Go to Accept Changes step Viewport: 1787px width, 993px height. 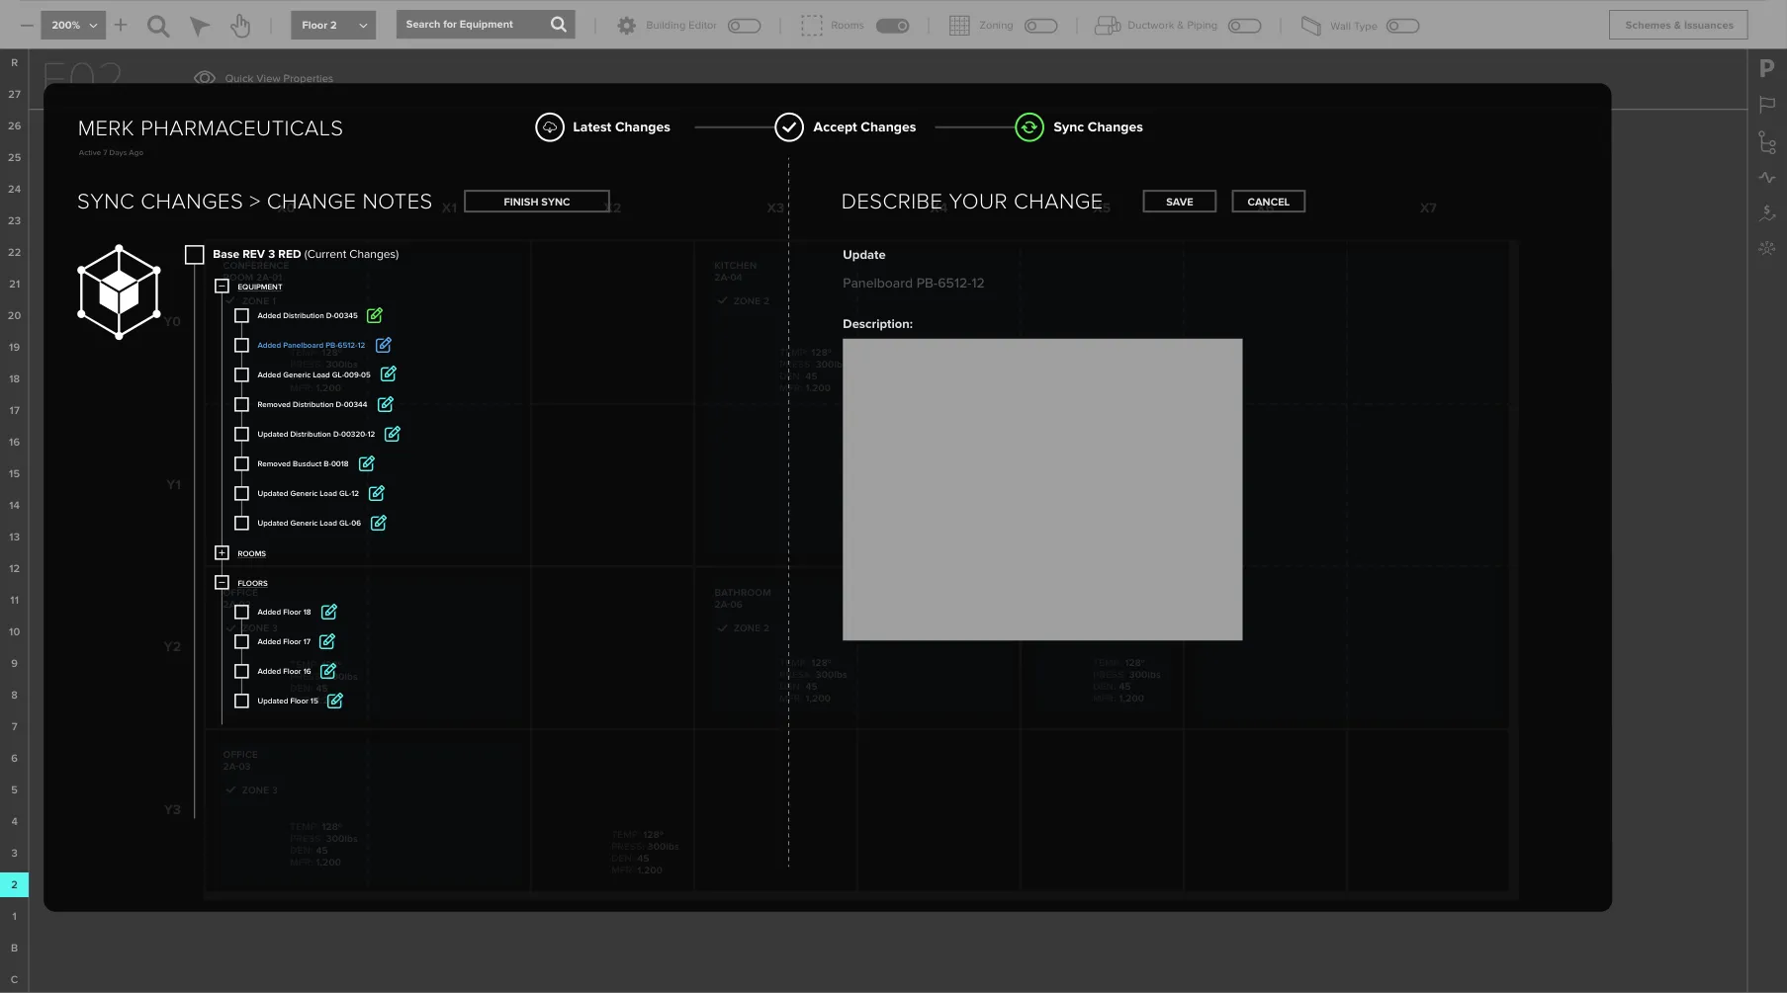click(846, 127)
